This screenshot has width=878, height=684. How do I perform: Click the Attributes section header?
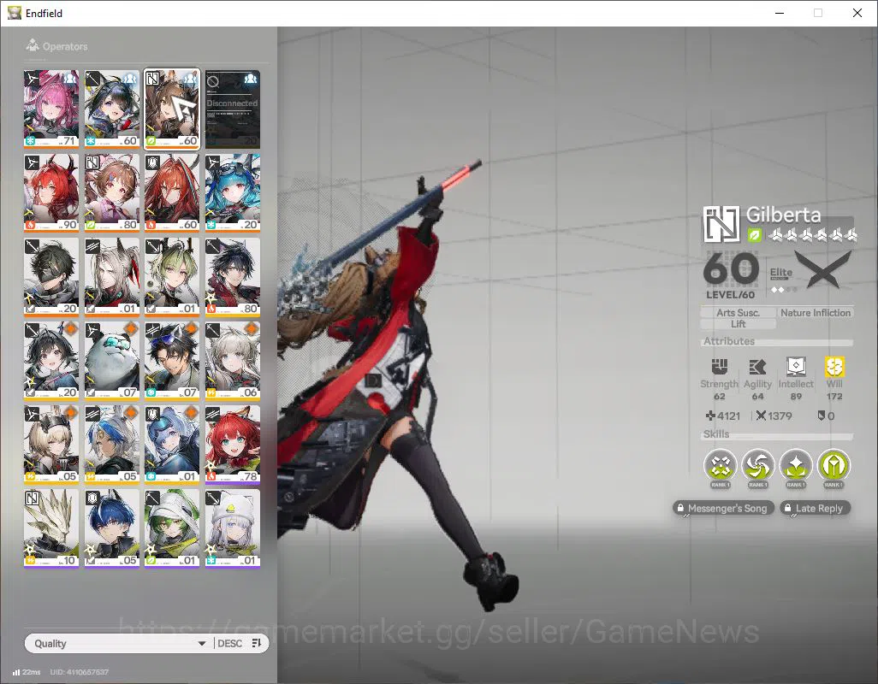pos(729,341)
